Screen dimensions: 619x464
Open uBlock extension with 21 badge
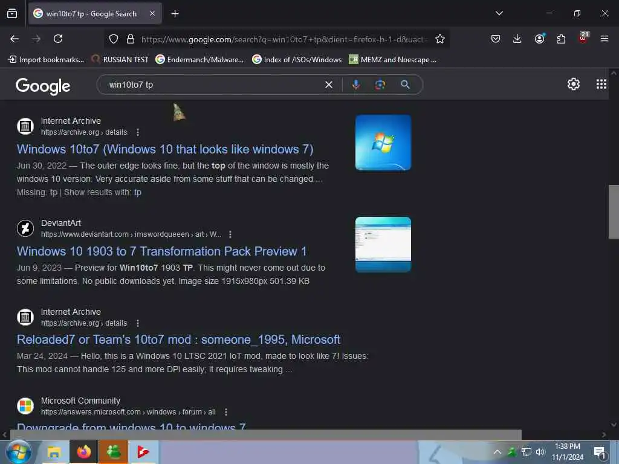[583, 38]
